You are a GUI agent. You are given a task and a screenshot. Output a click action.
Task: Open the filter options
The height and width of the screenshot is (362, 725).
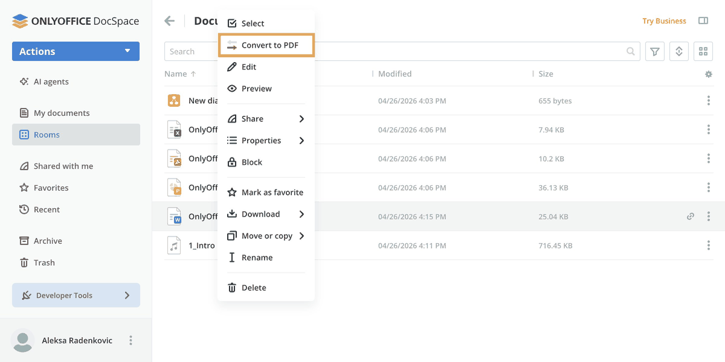click(x=655, y=51)
